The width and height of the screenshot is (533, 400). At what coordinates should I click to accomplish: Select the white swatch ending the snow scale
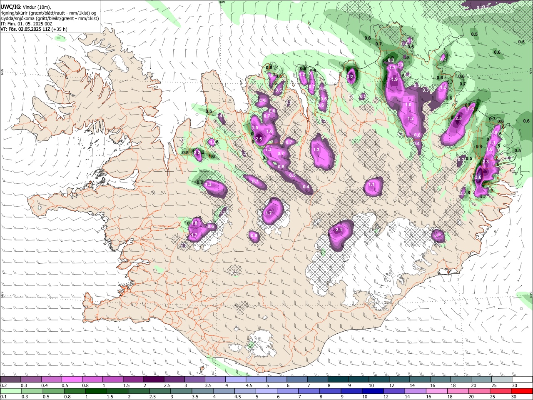522,379
